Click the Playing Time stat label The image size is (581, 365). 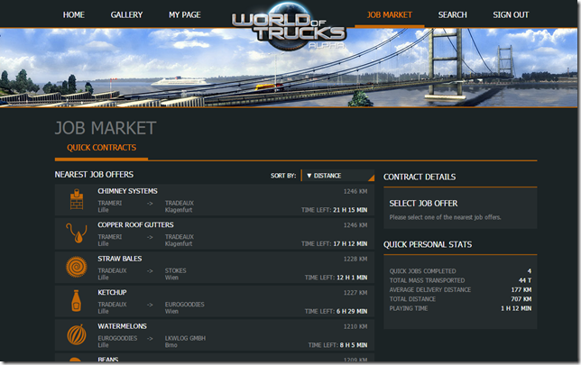pos(409,308)
